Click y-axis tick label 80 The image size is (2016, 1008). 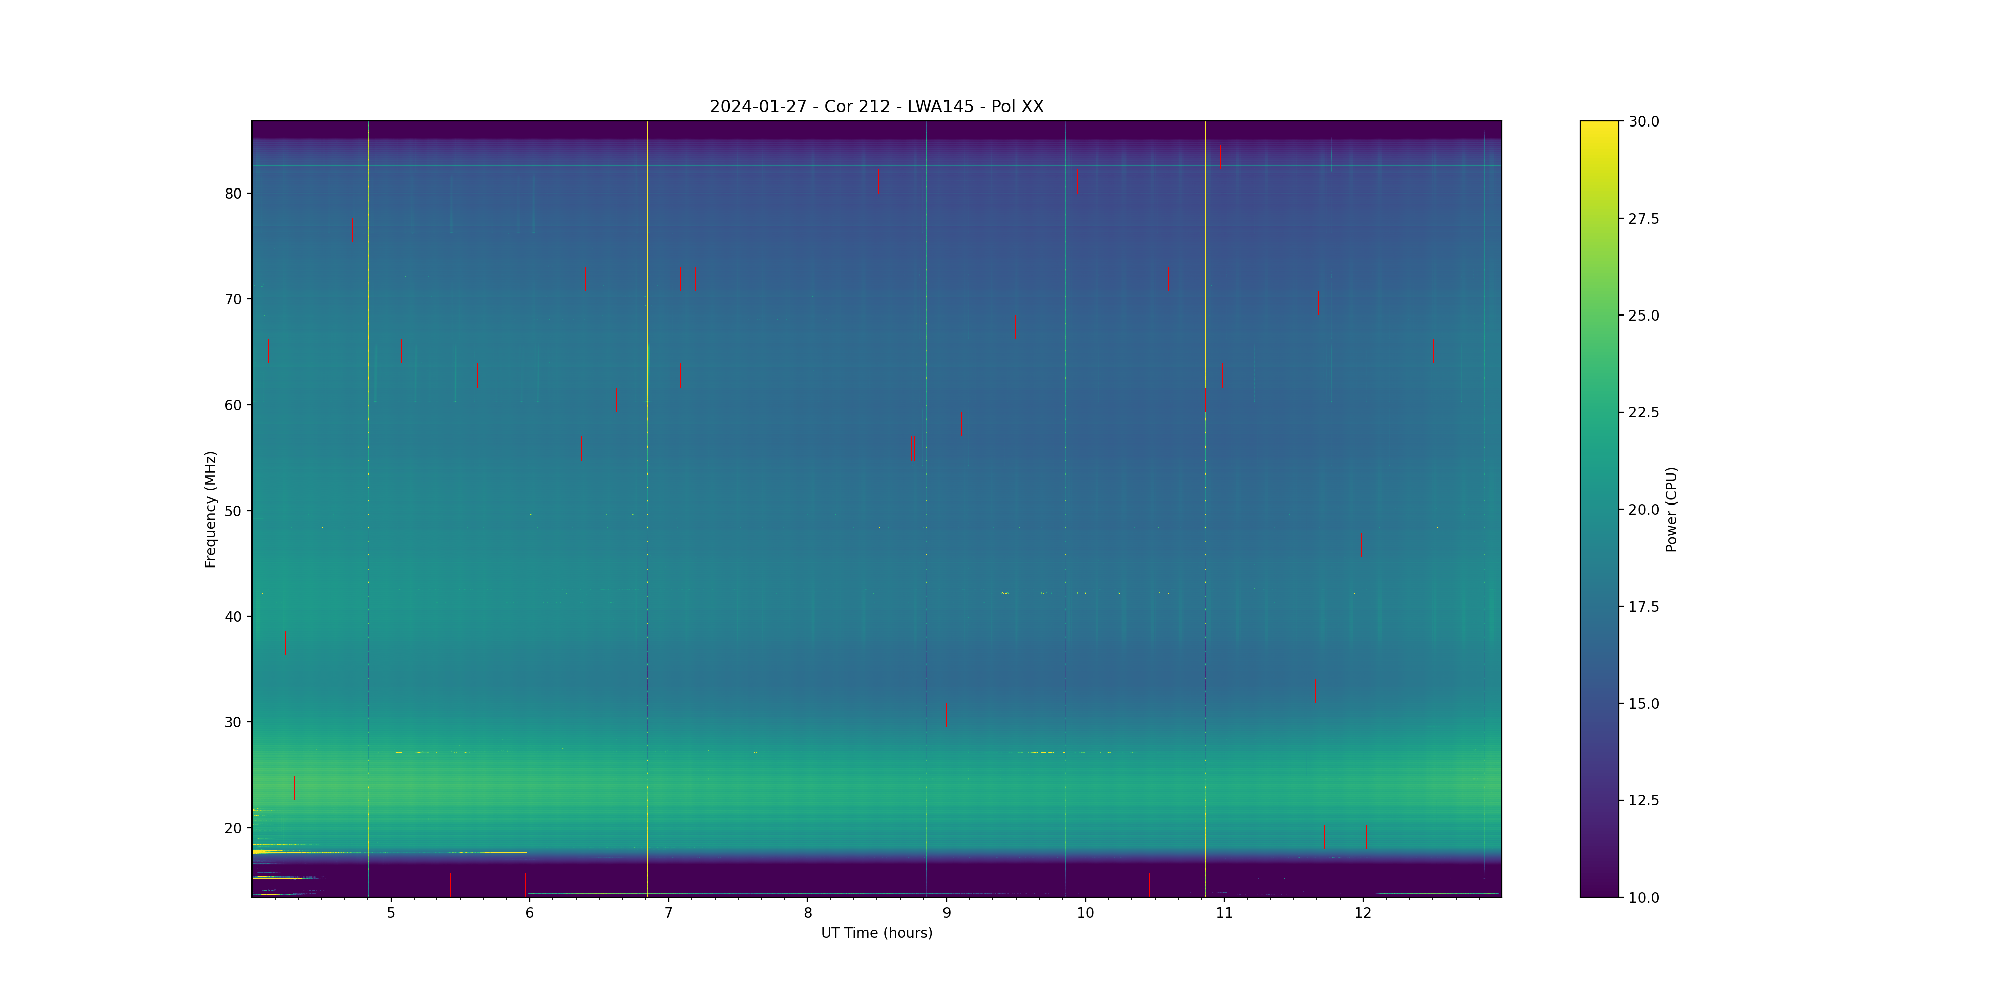233,194
